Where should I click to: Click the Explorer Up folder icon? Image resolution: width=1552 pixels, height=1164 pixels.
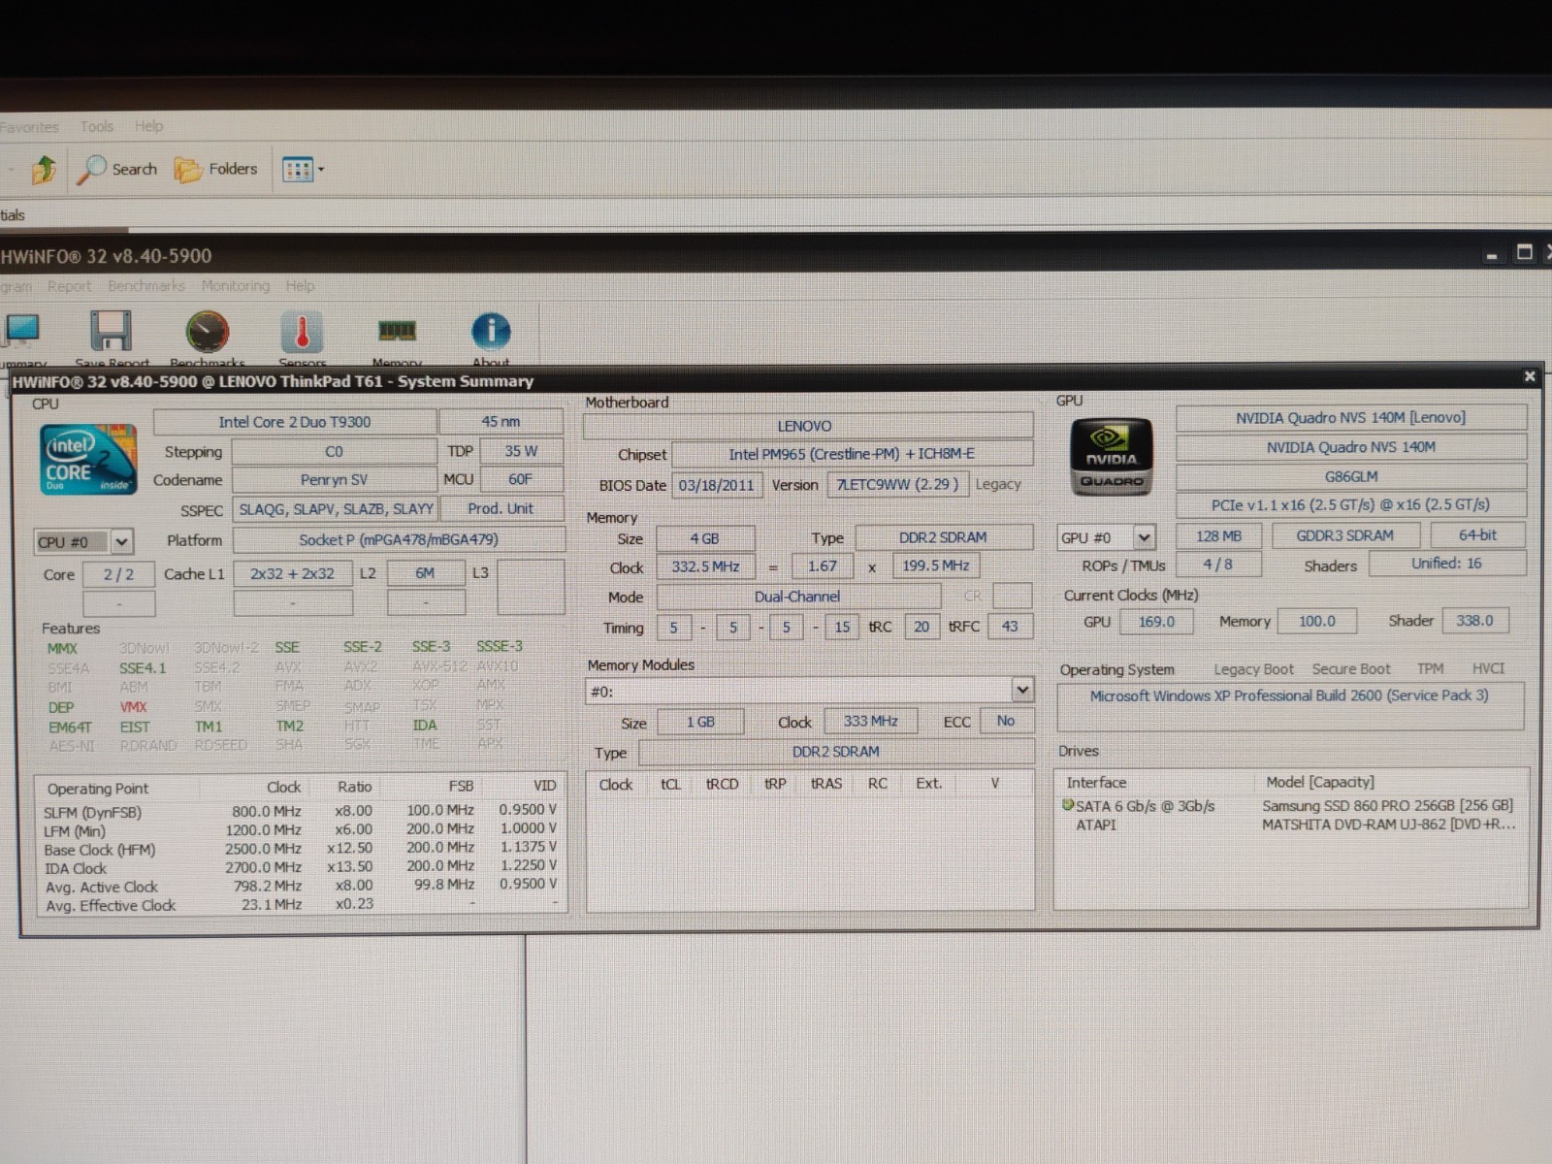pyautogui.click(x=44, y=170)
